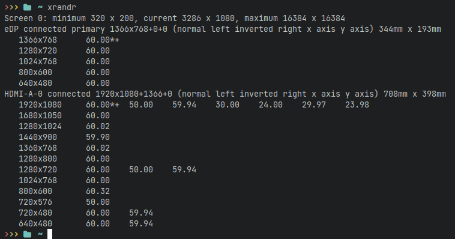Click the 60.32 refresh rate for 800x600

click(x=98, y=191)
